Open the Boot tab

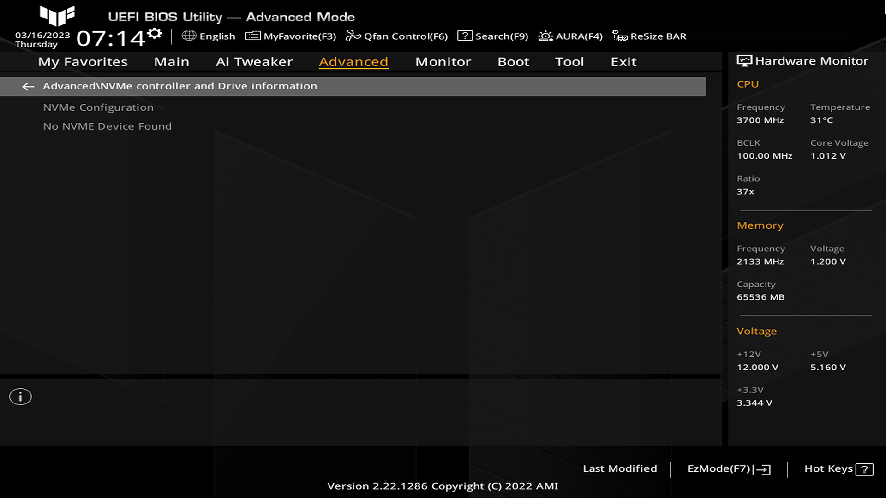pyautogui.click(x=513, y=62)
